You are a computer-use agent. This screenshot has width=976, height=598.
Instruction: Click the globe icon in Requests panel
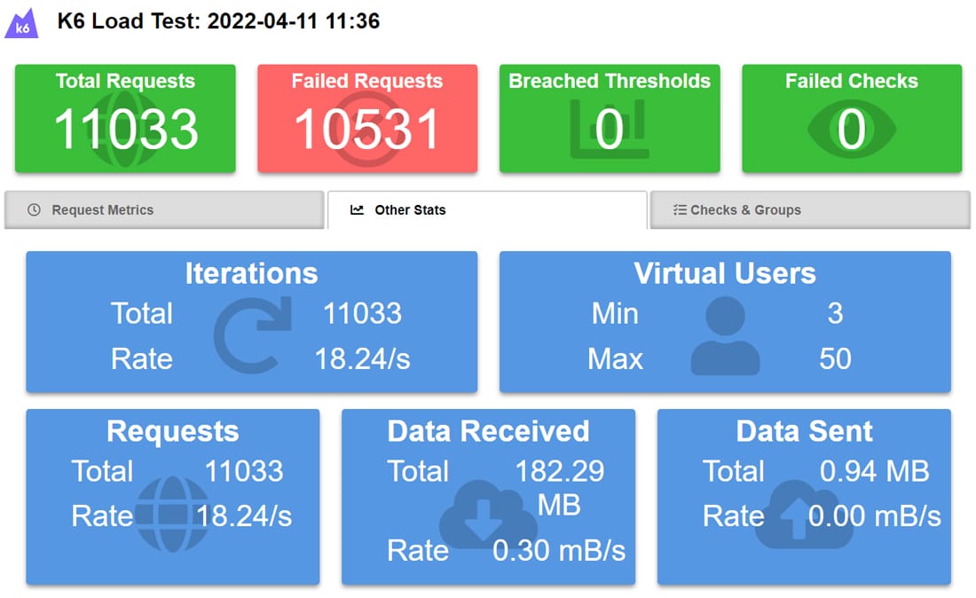(x=173, y=515)
